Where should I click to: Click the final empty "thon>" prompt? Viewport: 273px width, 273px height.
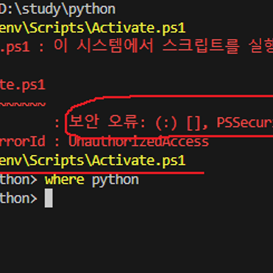coord(18,198)
